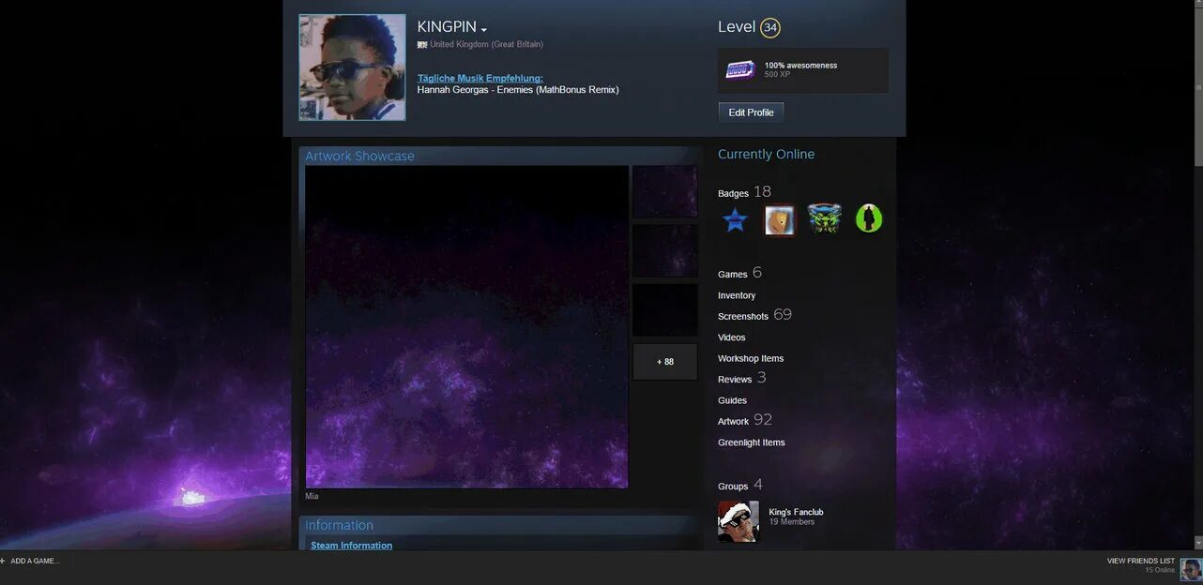The width and height of the screenshot is (1203, 585).
Task: Open King's Fanclub group avatar
Action: [x=739, y=521]
